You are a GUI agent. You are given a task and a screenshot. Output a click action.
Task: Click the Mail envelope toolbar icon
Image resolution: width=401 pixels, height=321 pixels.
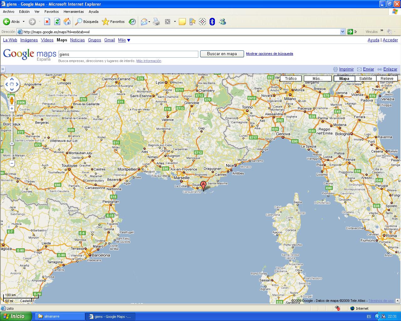[144, 22]
